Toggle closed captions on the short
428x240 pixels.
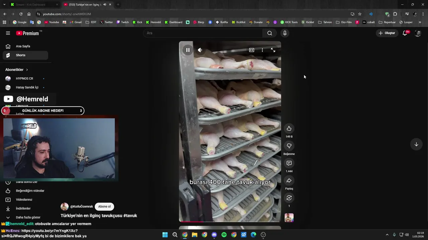pyautogui.click(x=251, y=50)
